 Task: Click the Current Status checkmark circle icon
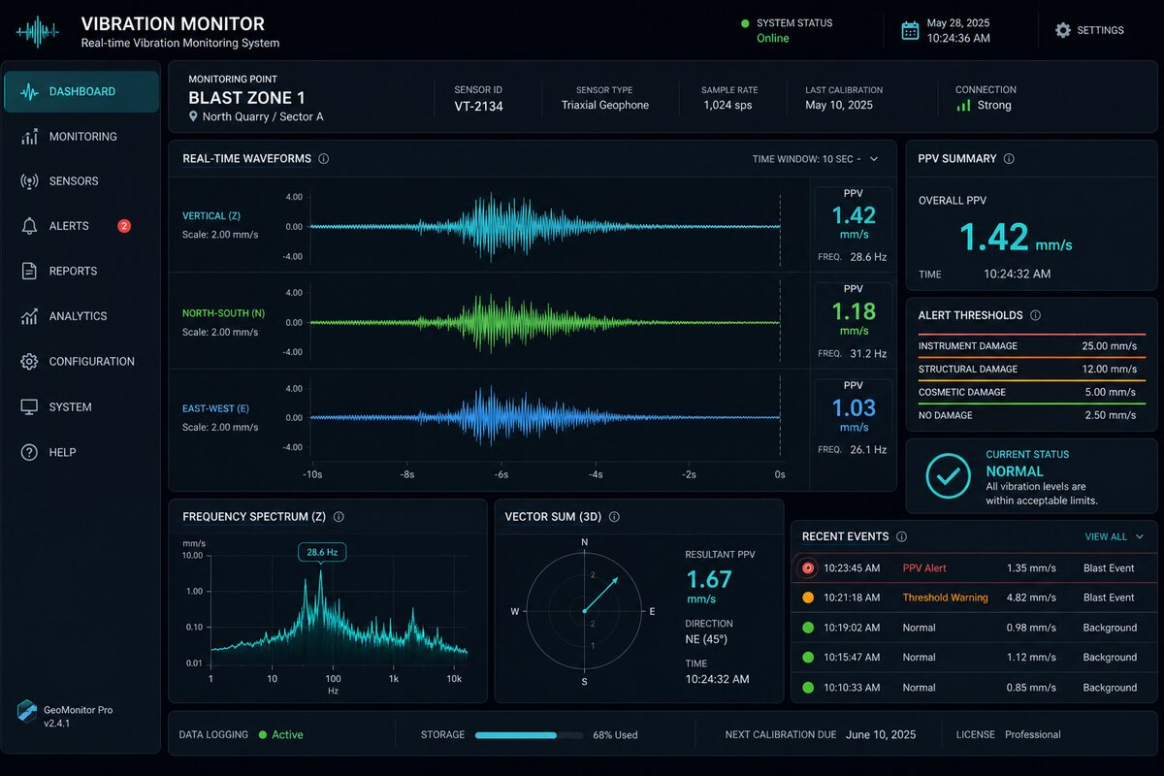point(948,475)
